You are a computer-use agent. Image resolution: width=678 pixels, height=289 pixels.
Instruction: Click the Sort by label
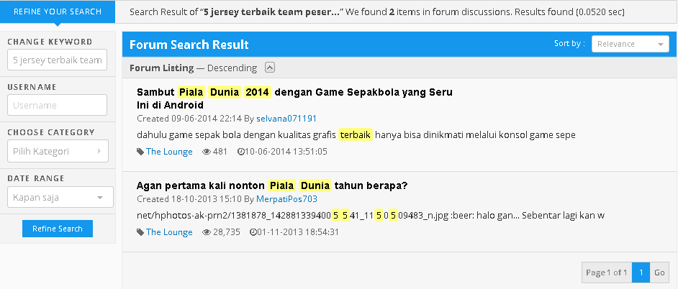pos(569,43)
